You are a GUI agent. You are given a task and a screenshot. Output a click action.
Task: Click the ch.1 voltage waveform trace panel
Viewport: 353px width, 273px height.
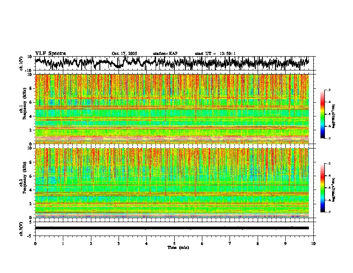174,63
